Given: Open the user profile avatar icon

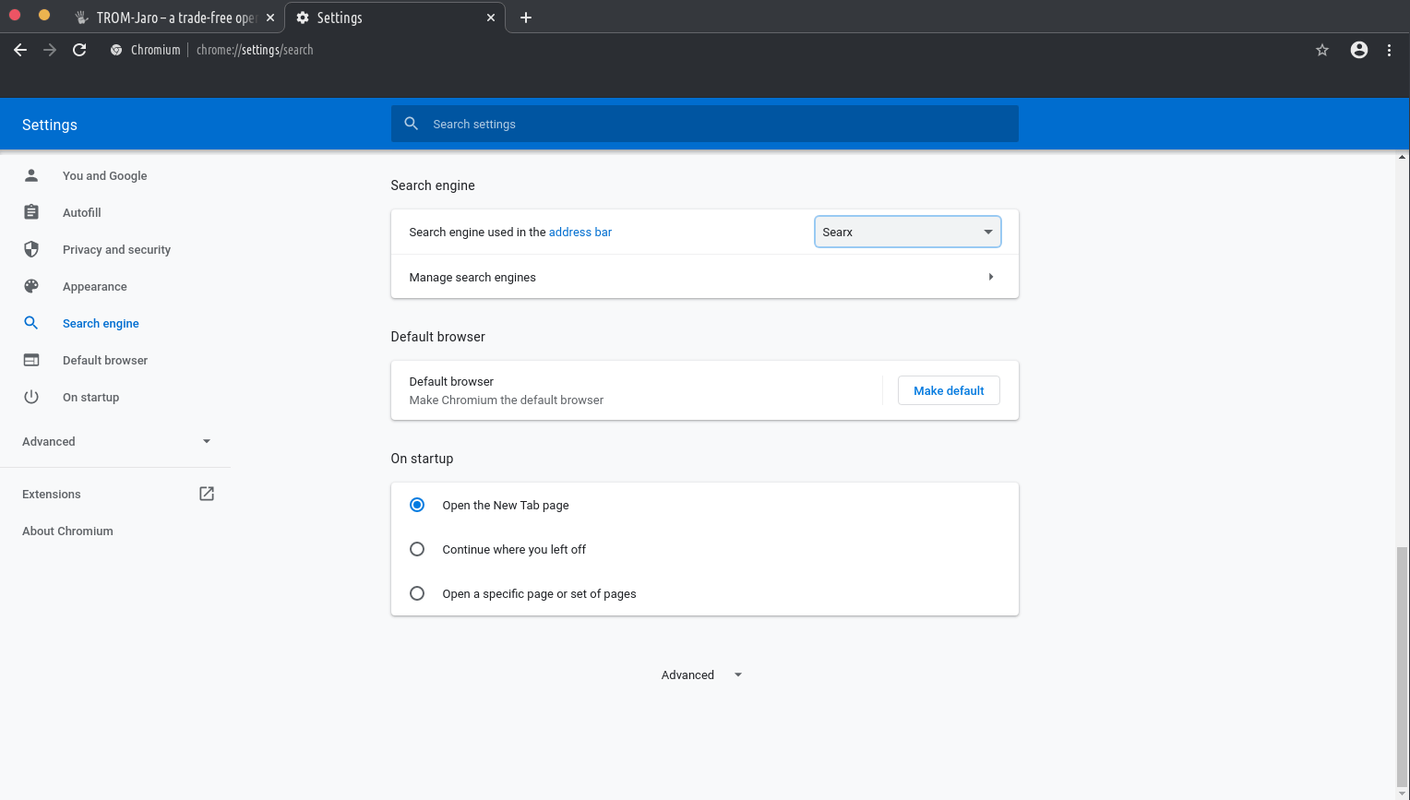Looking at the screenshot, I should coord(1358,50).
